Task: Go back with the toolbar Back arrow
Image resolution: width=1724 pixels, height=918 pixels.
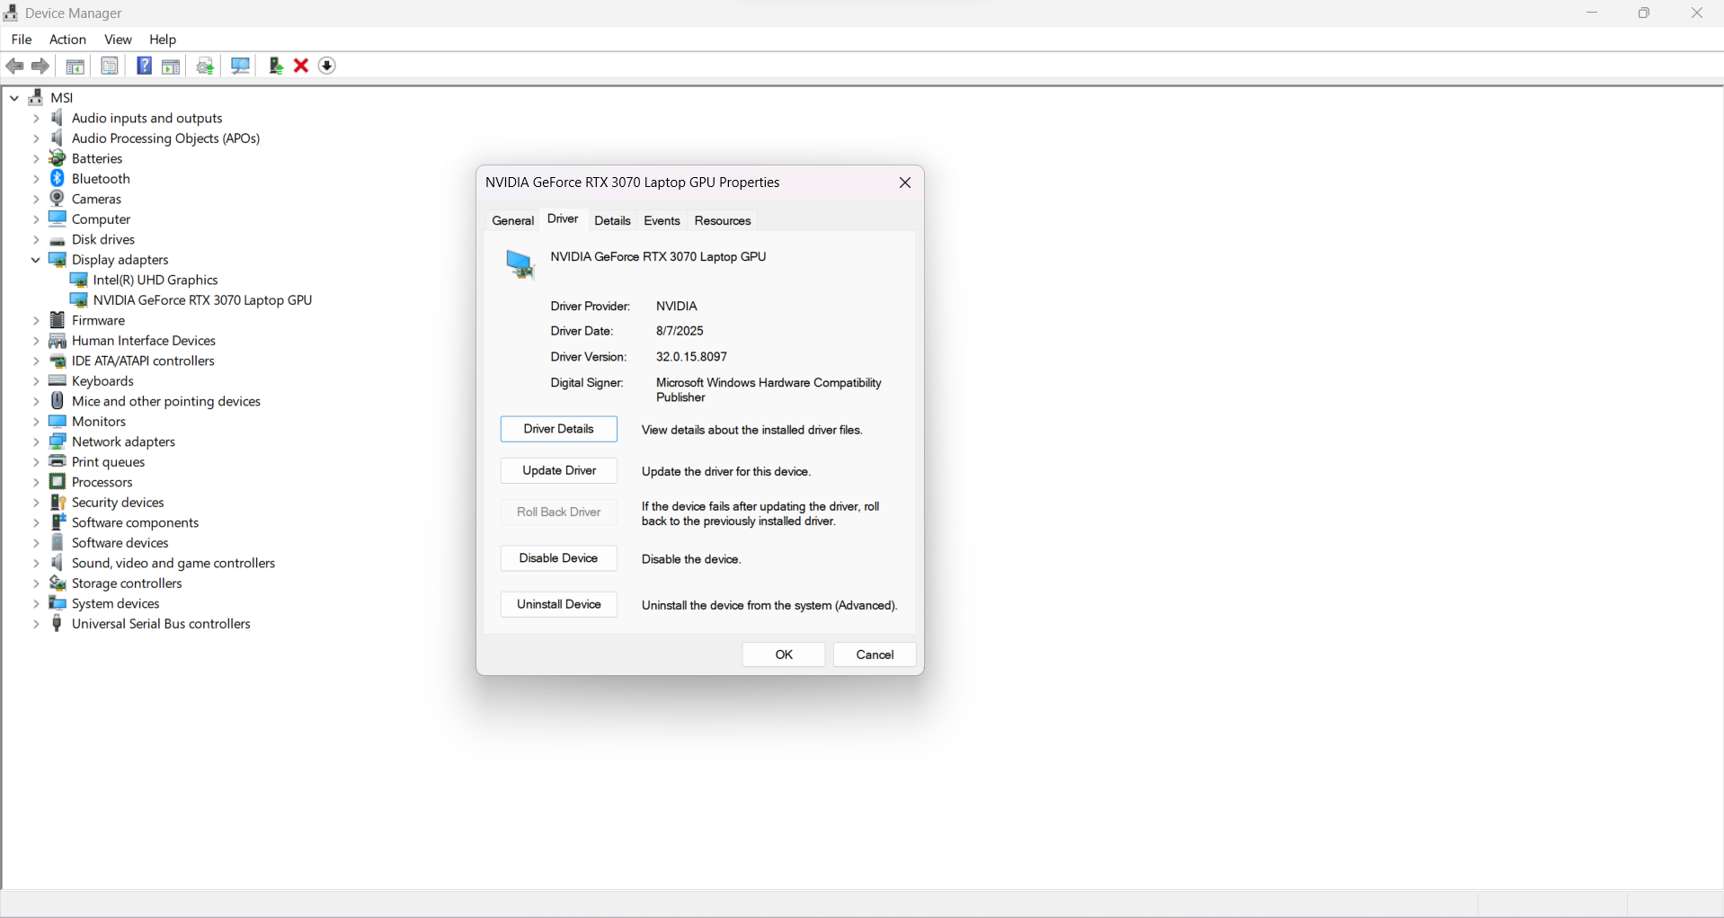Action: [14, 66]
